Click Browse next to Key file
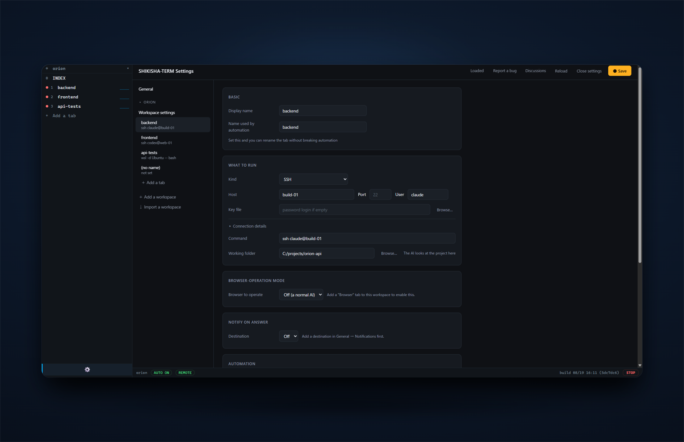The image size is (684, 442). [x=445, y=210]
